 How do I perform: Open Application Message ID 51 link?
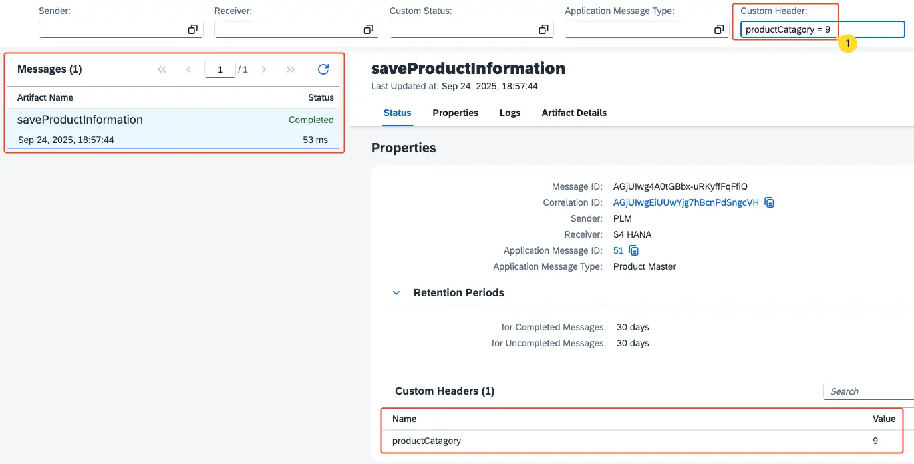618,250
